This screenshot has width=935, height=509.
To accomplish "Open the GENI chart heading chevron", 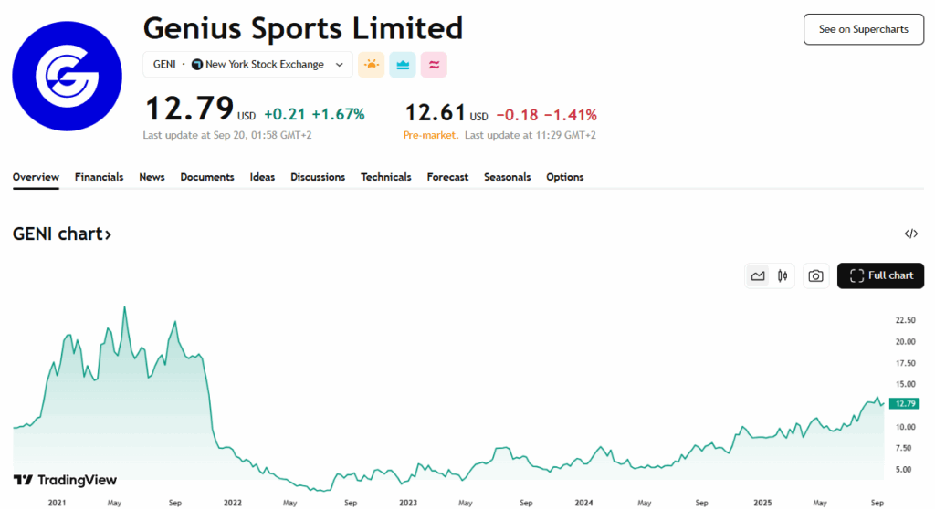I will coord(109,234).
